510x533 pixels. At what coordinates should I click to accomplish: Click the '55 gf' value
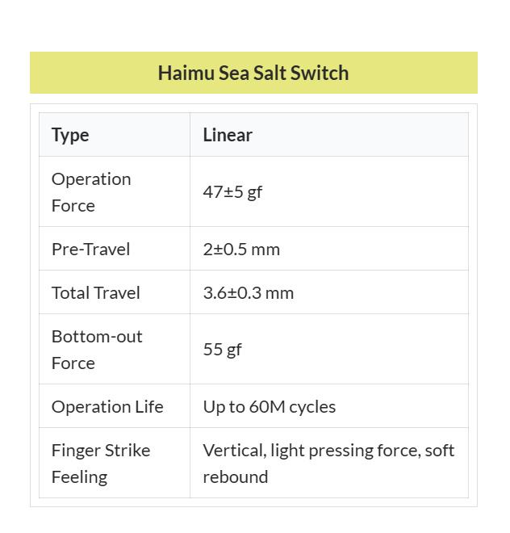pyautogui.click(x=223, y=350)
